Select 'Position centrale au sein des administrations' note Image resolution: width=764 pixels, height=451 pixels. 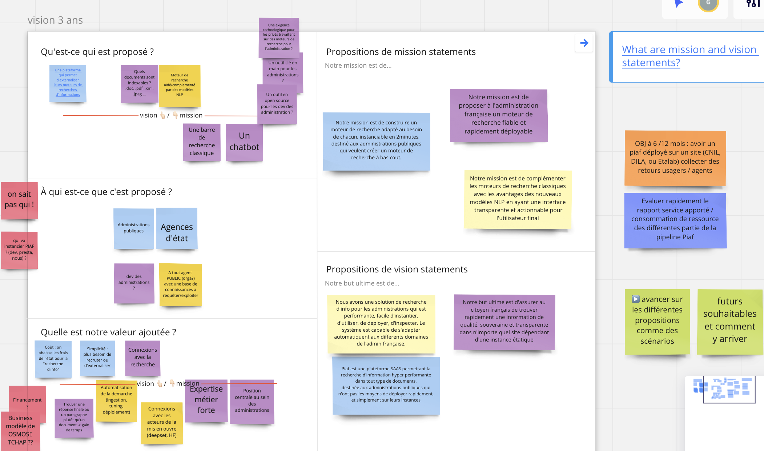point(252,402)
